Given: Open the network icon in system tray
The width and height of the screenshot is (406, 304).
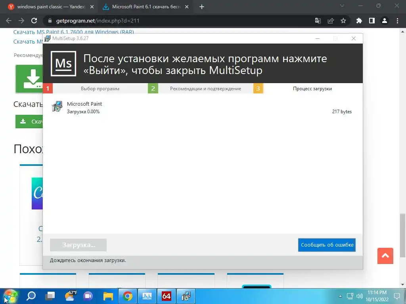Looking at the screenshot, I should click(x=350, y=296).
